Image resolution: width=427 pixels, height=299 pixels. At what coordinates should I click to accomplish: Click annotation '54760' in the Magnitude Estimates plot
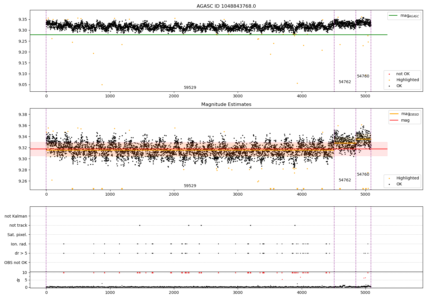[363, 175]
